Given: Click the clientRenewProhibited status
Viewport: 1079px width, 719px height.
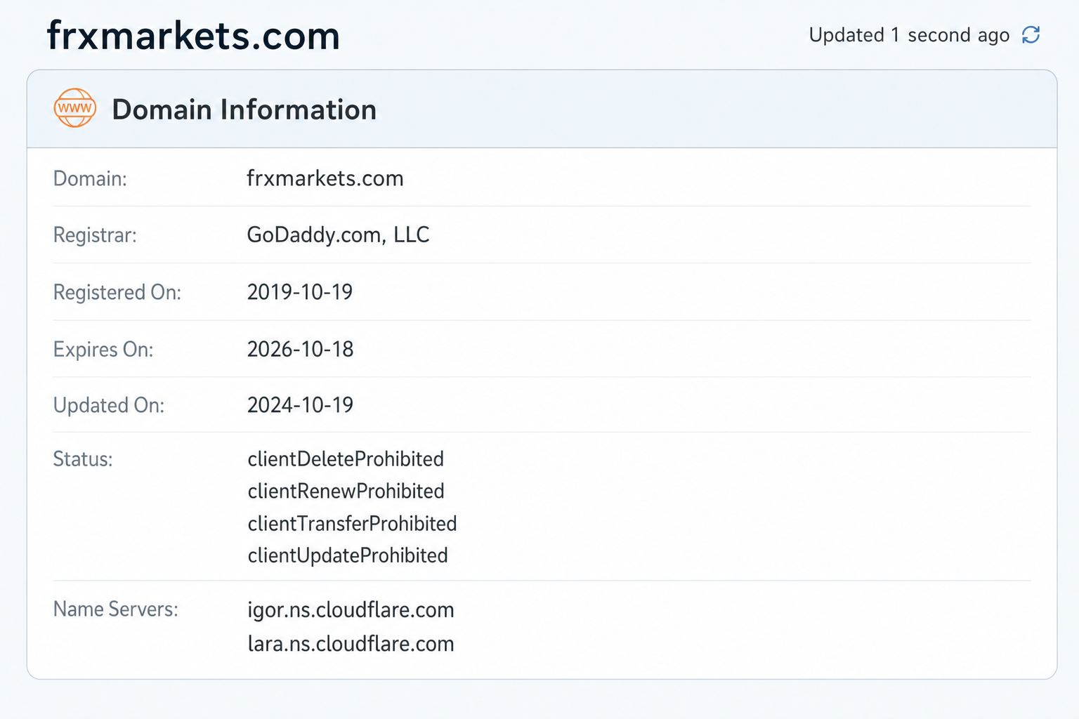Looking at the screenshot, I should [346, 492].
